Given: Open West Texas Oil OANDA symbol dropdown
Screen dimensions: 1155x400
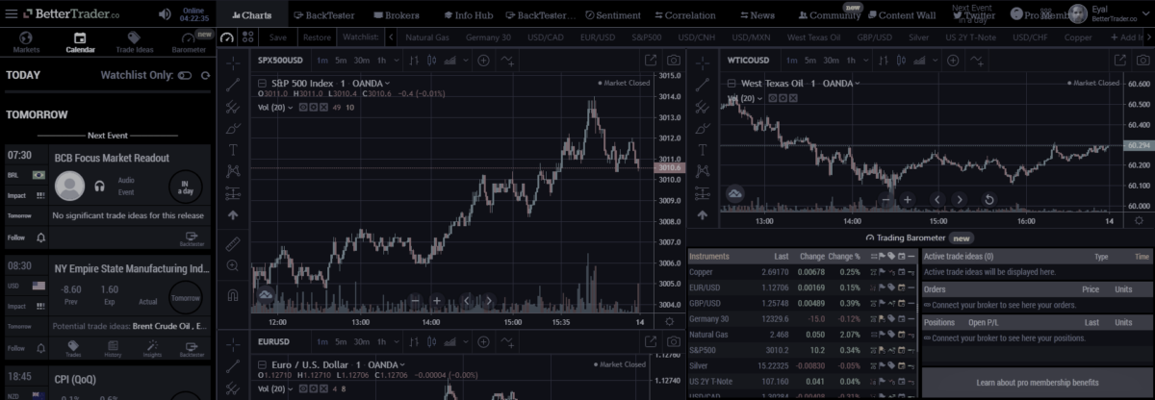Looking at the screenshot, I should click(858, 83).
